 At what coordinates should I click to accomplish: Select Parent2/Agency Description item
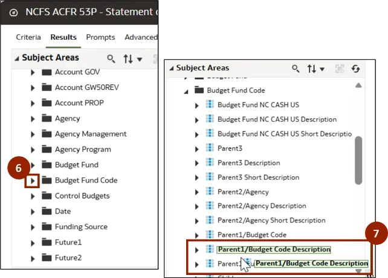[262, 206]
